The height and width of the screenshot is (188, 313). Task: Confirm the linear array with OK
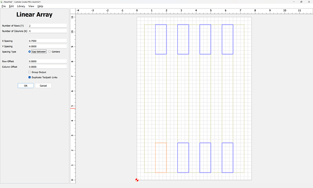click(x=26, y=85)
